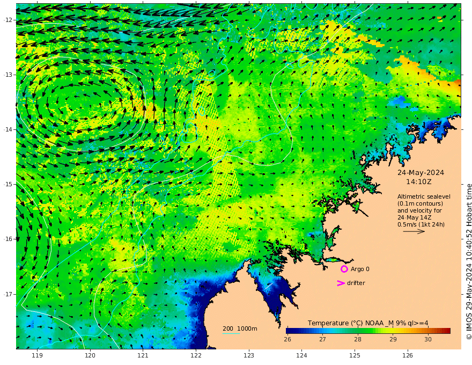Click the longitude axis label 126
The image size is (472, 365).
tap(408, 355)
